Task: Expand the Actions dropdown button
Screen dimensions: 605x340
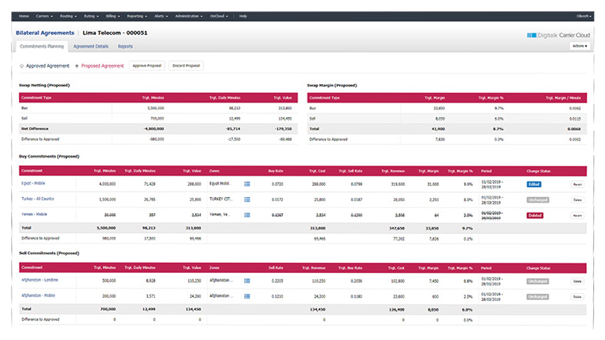Action: [x=580, y=46]
